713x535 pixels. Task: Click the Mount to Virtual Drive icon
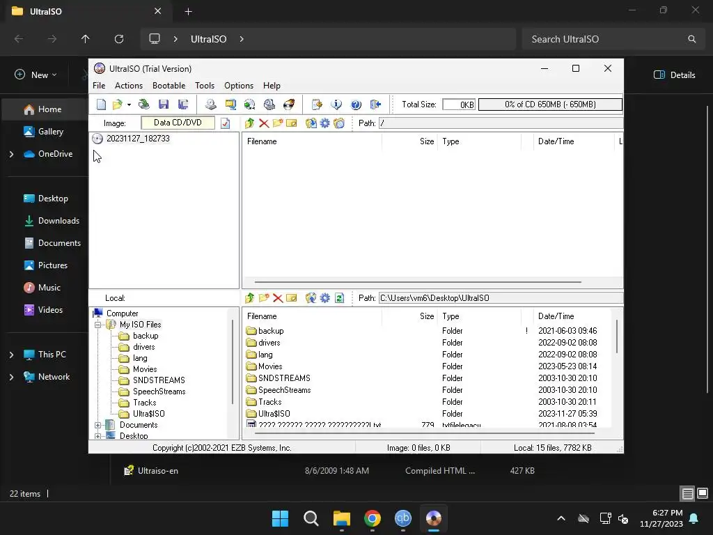(269, 104)
